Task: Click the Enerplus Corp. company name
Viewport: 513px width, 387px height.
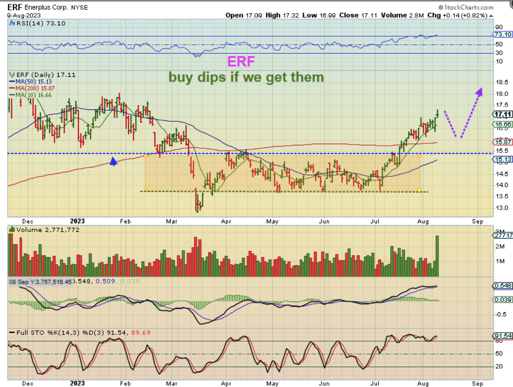Action: point(47,8)
